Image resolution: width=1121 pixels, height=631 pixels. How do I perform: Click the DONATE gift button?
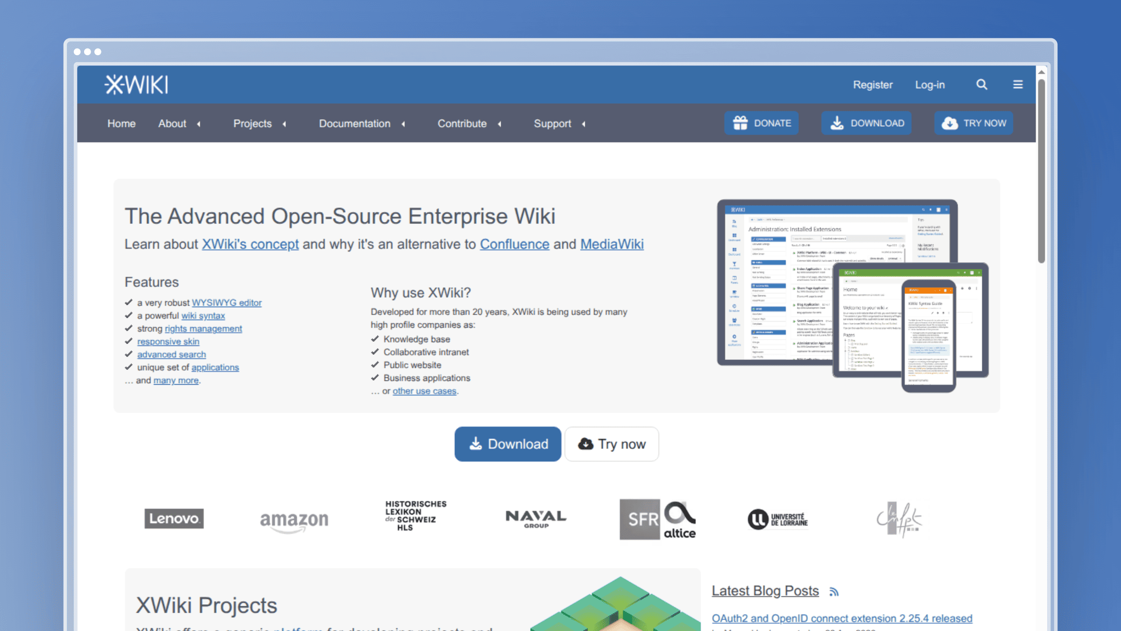click(x=761, y=123)
